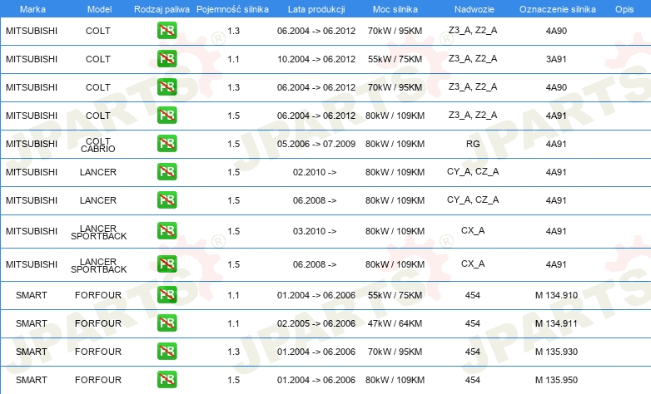The image size is (651, 394).
Task: Select the fuel icon in the Lancer 02.2010 row
Action: click(166, 172)
